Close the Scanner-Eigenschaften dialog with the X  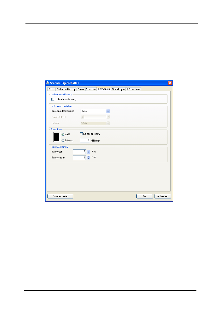click(x=170, y=83)
